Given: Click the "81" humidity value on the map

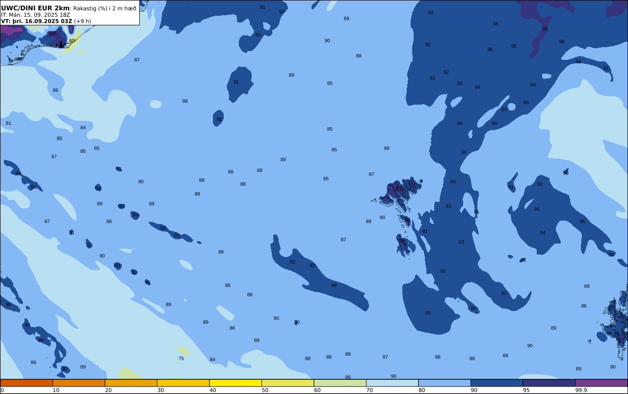Looking at the screenshot, I should click(8, 123).
